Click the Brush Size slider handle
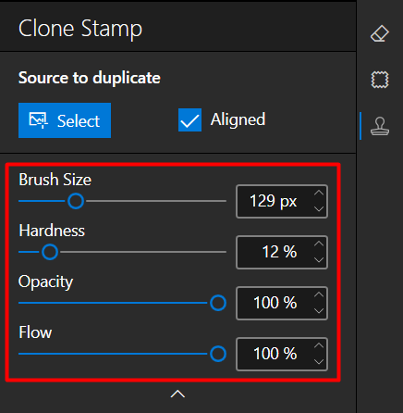 [76, 201]
